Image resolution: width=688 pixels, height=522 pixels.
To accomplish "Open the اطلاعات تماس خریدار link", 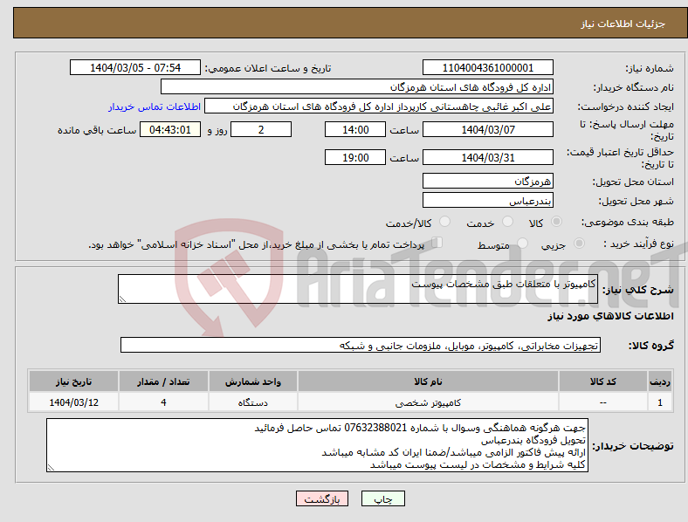I will pos(155,106).
